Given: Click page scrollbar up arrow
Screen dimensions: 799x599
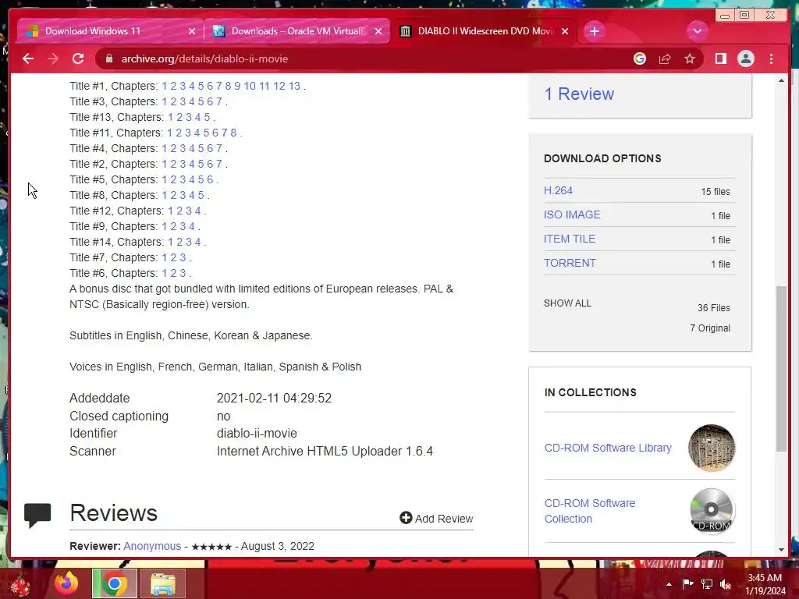Looking at the screenshot, I should 782,80.
